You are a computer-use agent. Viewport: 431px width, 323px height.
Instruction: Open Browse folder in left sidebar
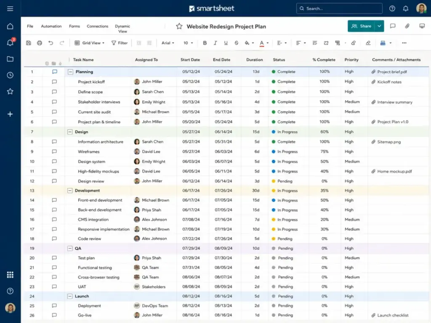coord(10,59)
